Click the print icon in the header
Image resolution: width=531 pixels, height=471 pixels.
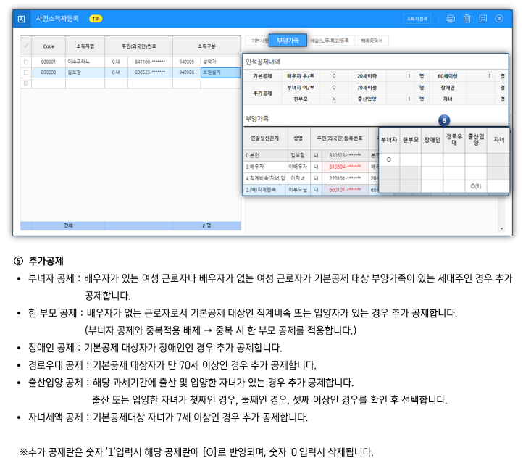click(x=451, y=19)
